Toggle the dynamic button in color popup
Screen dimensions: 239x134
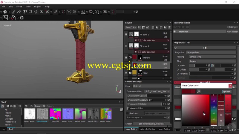point(226,91)
